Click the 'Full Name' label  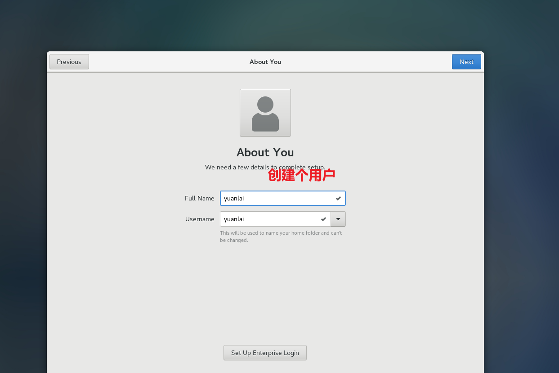pyautogui.click(x=200, y=198)
